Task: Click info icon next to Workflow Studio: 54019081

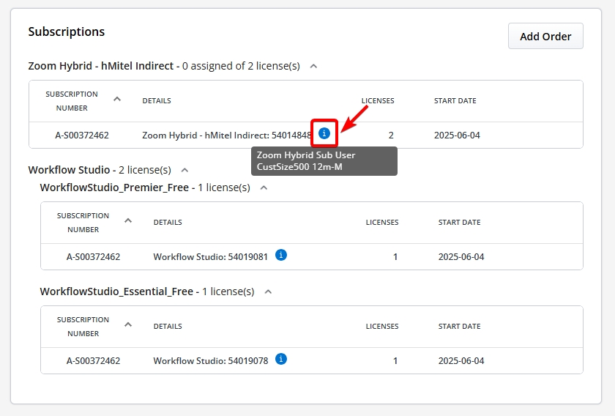Action: coord(281,255)
